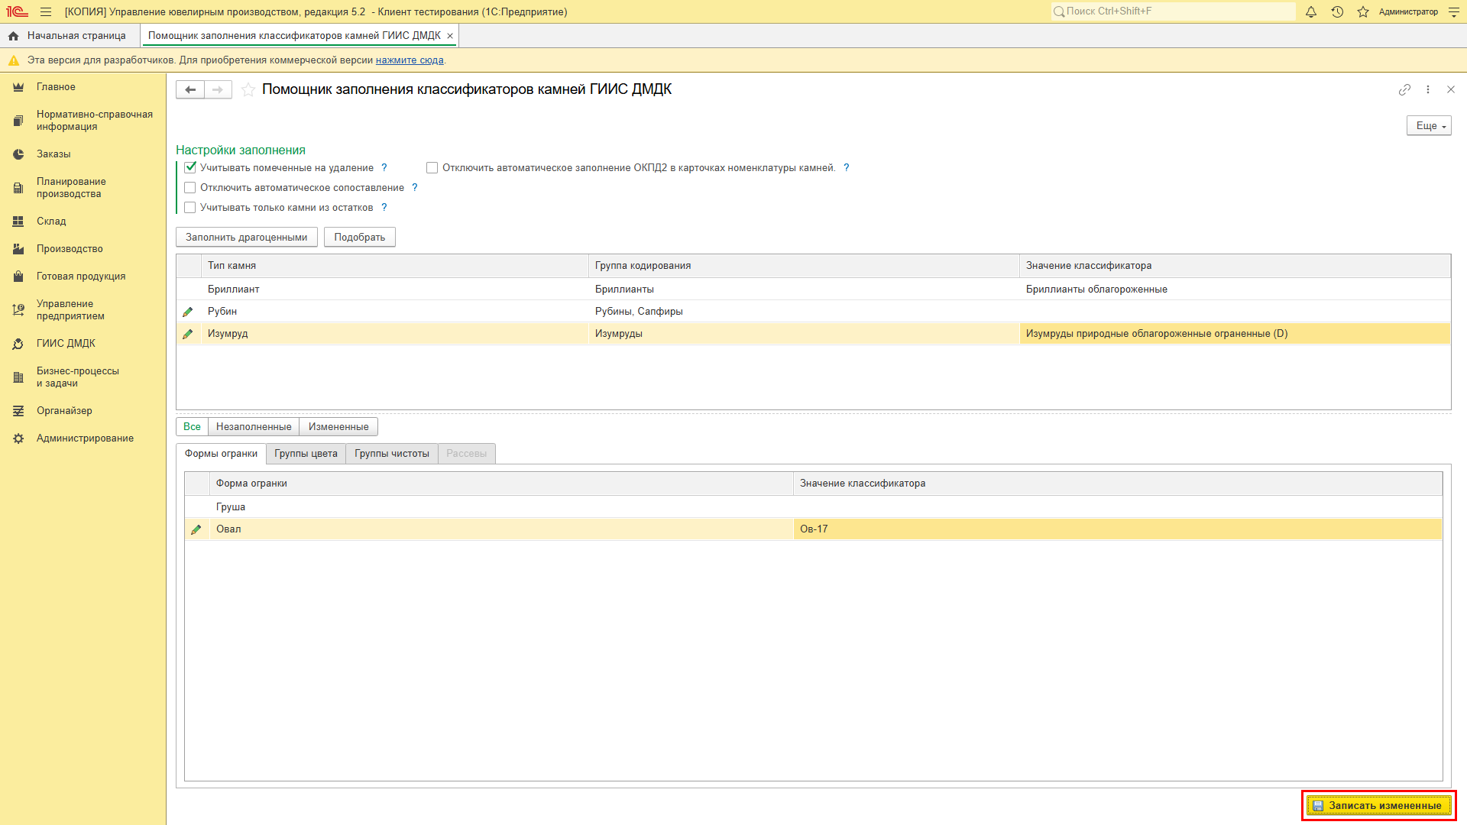Click the pencil icon in Изумруд row
Viewport: 1467px width, 825px height.
(x=188, y=334)
